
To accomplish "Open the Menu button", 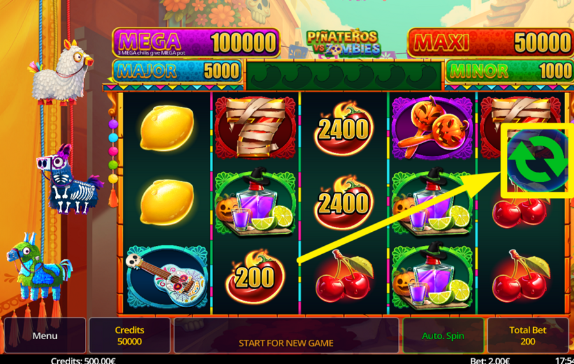I will tap(45, 335).
